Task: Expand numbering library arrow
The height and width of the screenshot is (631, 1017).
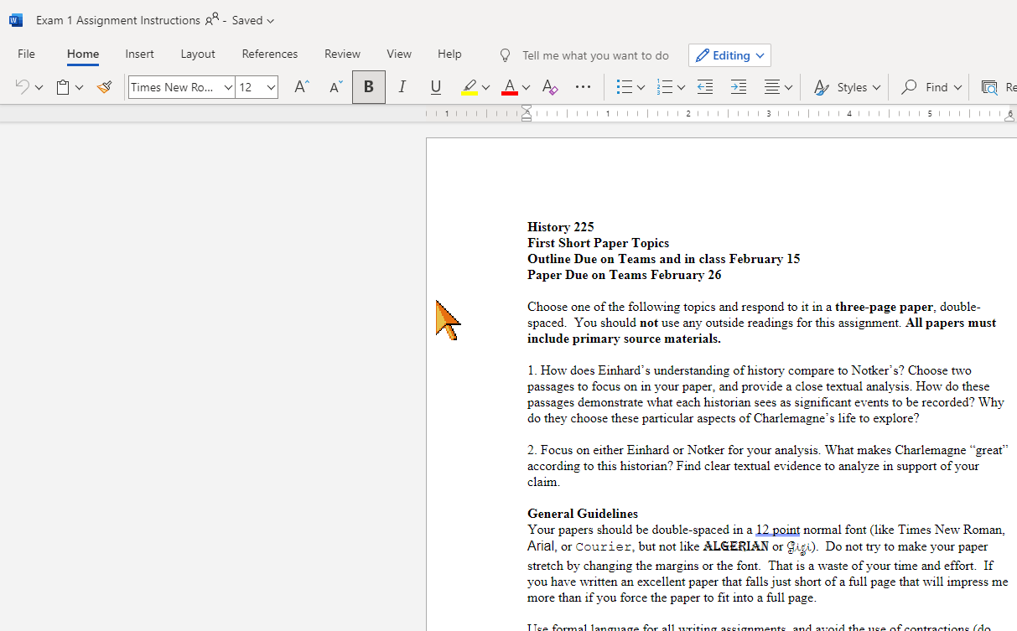Action: (681, 87)
